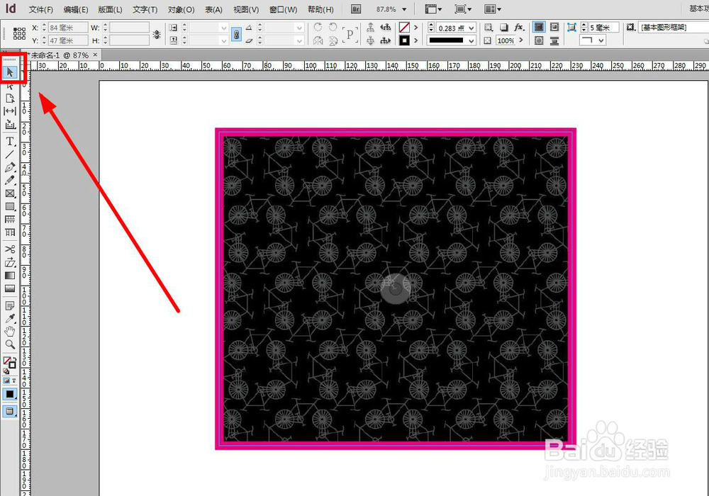Open the 帮助(H) menu
The image size is (709, 496).
320,9
